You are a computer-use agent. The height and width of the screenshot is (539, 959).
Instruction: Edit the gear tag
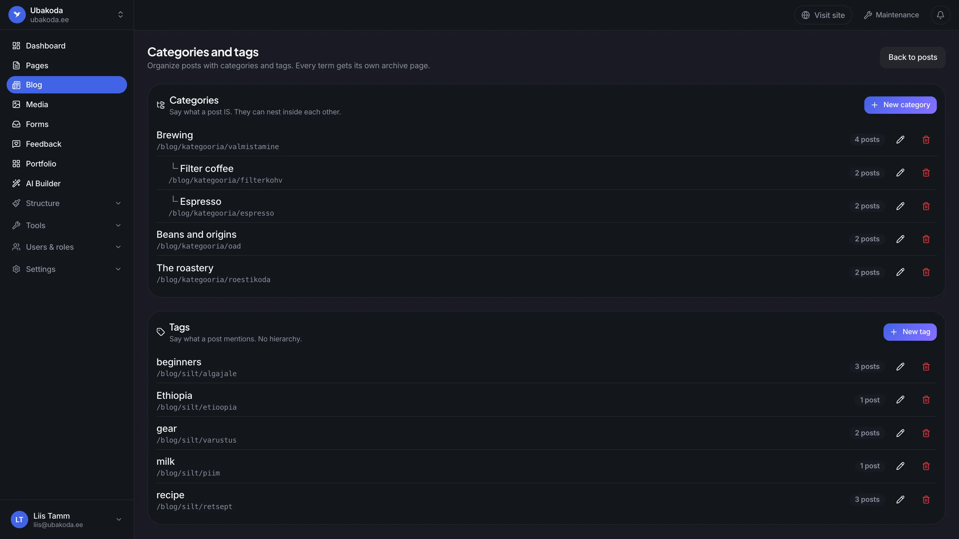900,433
